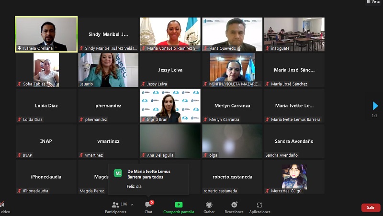Select Ingrid Bran's video tile

170,105
